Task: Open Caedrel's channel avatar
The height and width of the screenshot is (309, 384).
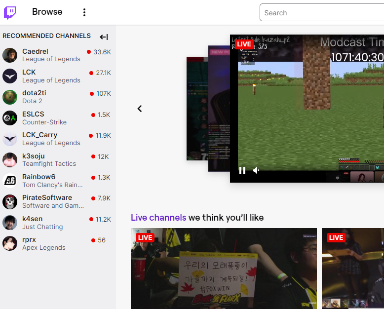Action: coord(10,55)
